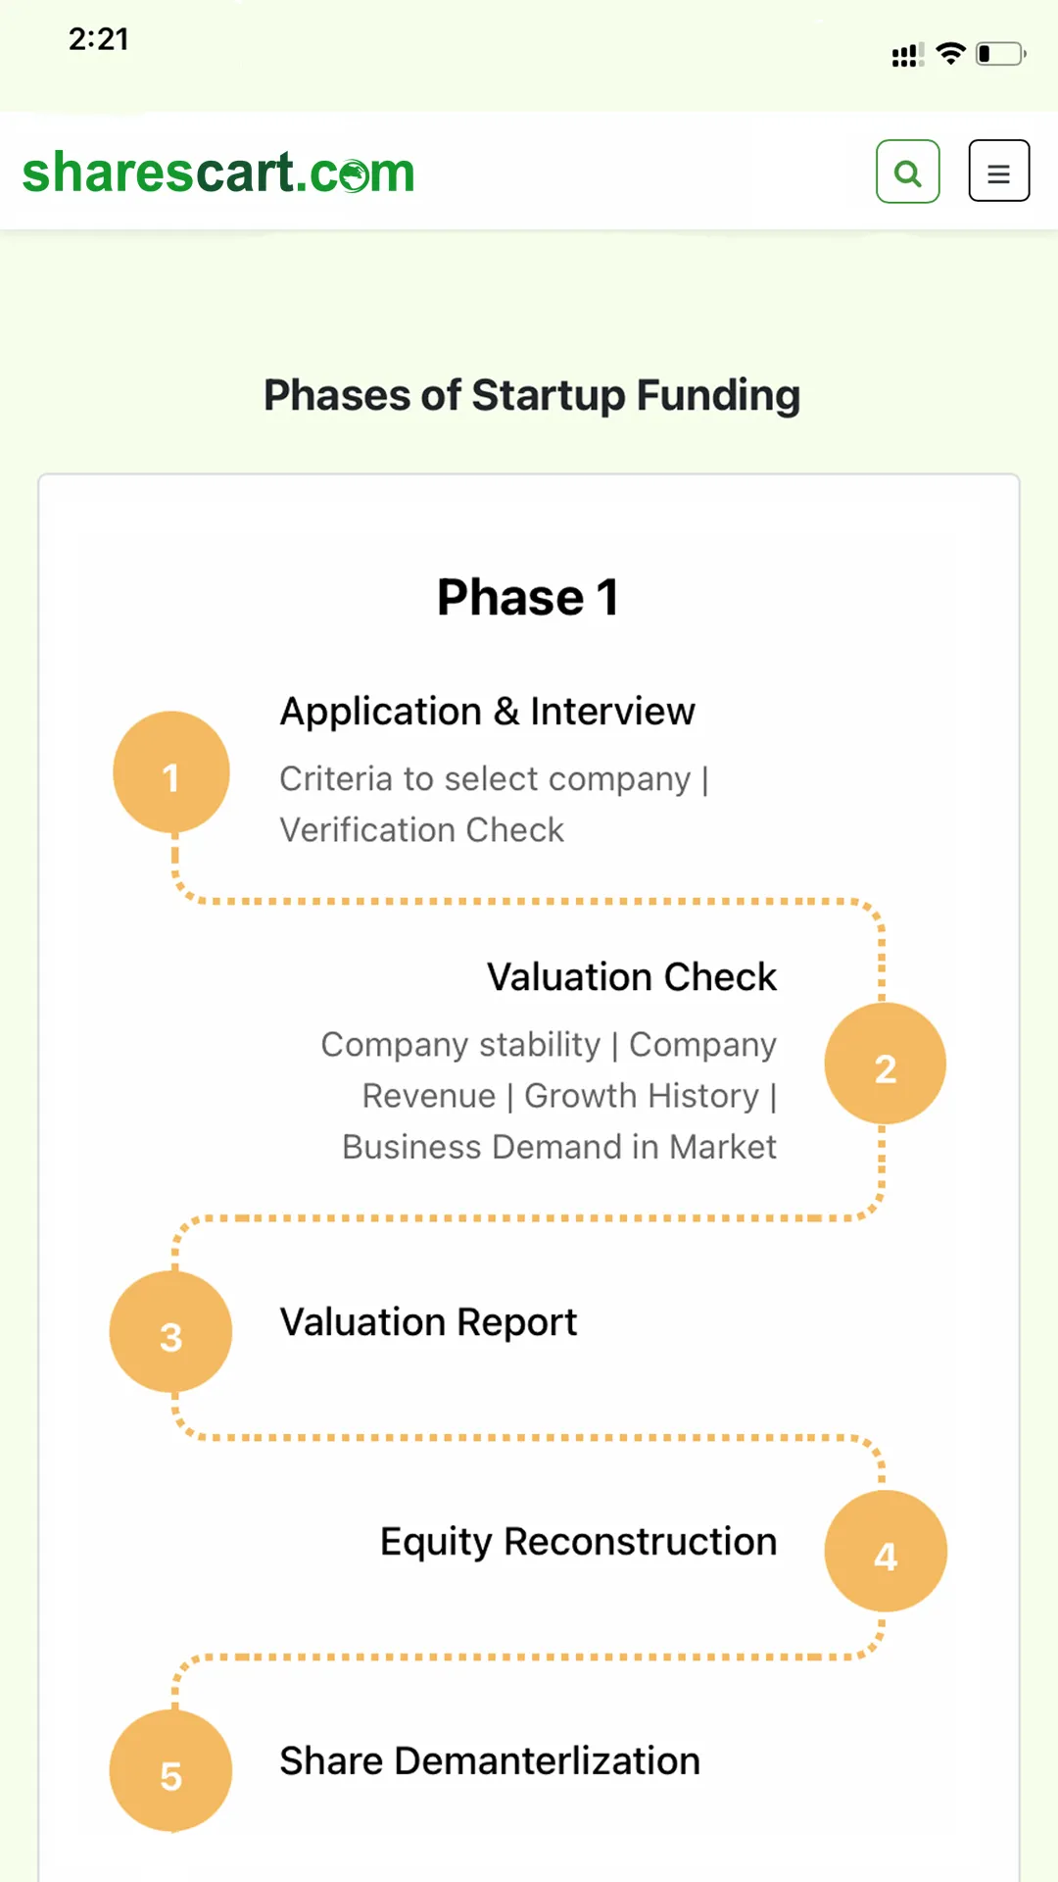Click Criteria to select company text

point(485,779)
